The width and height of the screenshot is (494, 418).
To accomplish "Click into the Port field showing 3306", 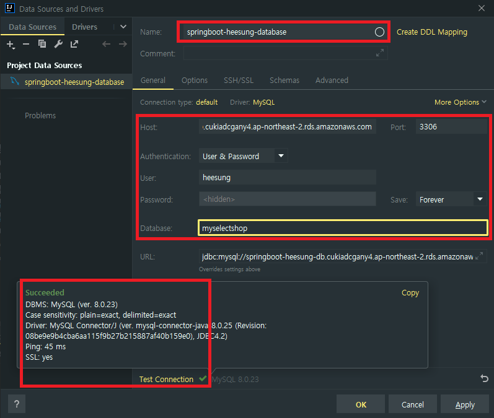I will coord(451,126).
